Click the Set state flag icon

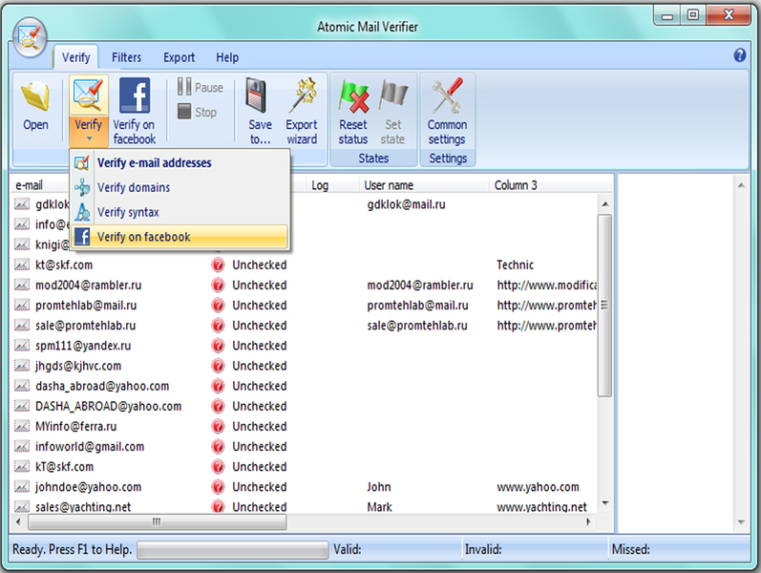coord(392,95)
